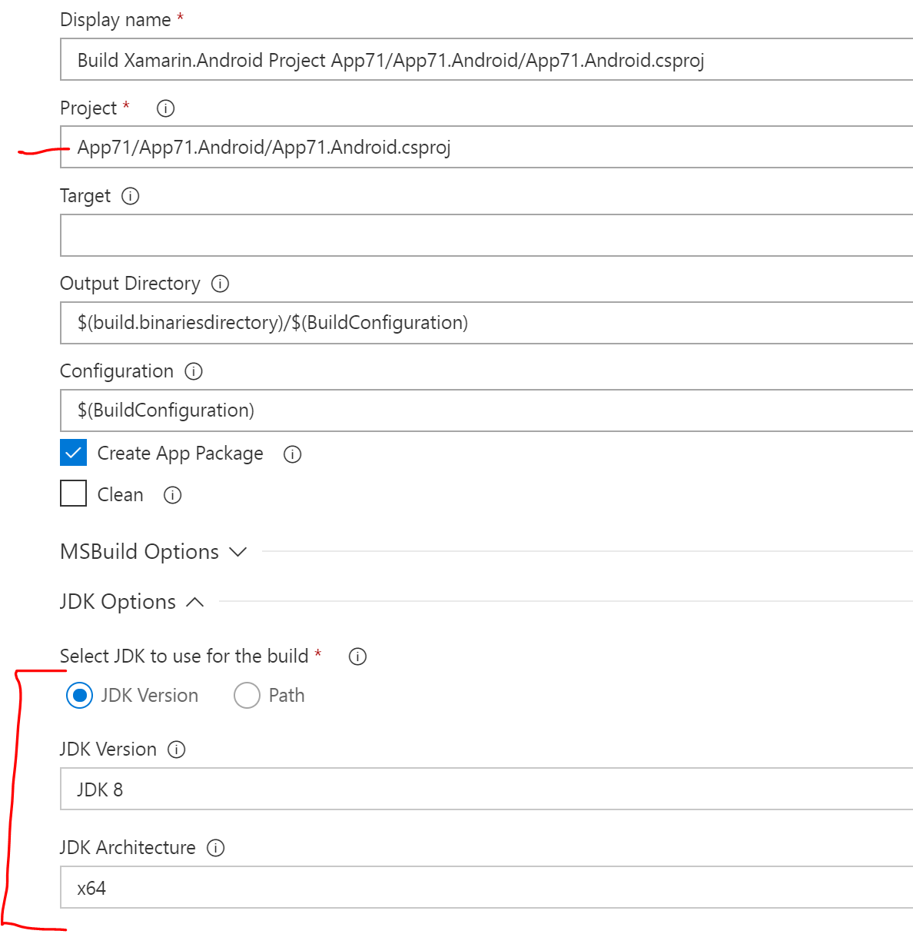The image size is (913, 934).
Task: Click the Project field info icon
Action: point(165,108)
